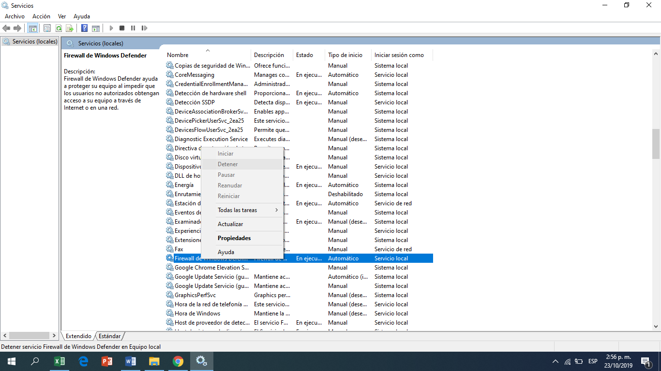Click the Start service play icon

[111, 28]
